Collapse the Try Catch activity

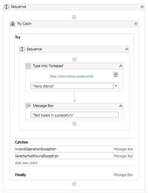(x=136, y=24)
